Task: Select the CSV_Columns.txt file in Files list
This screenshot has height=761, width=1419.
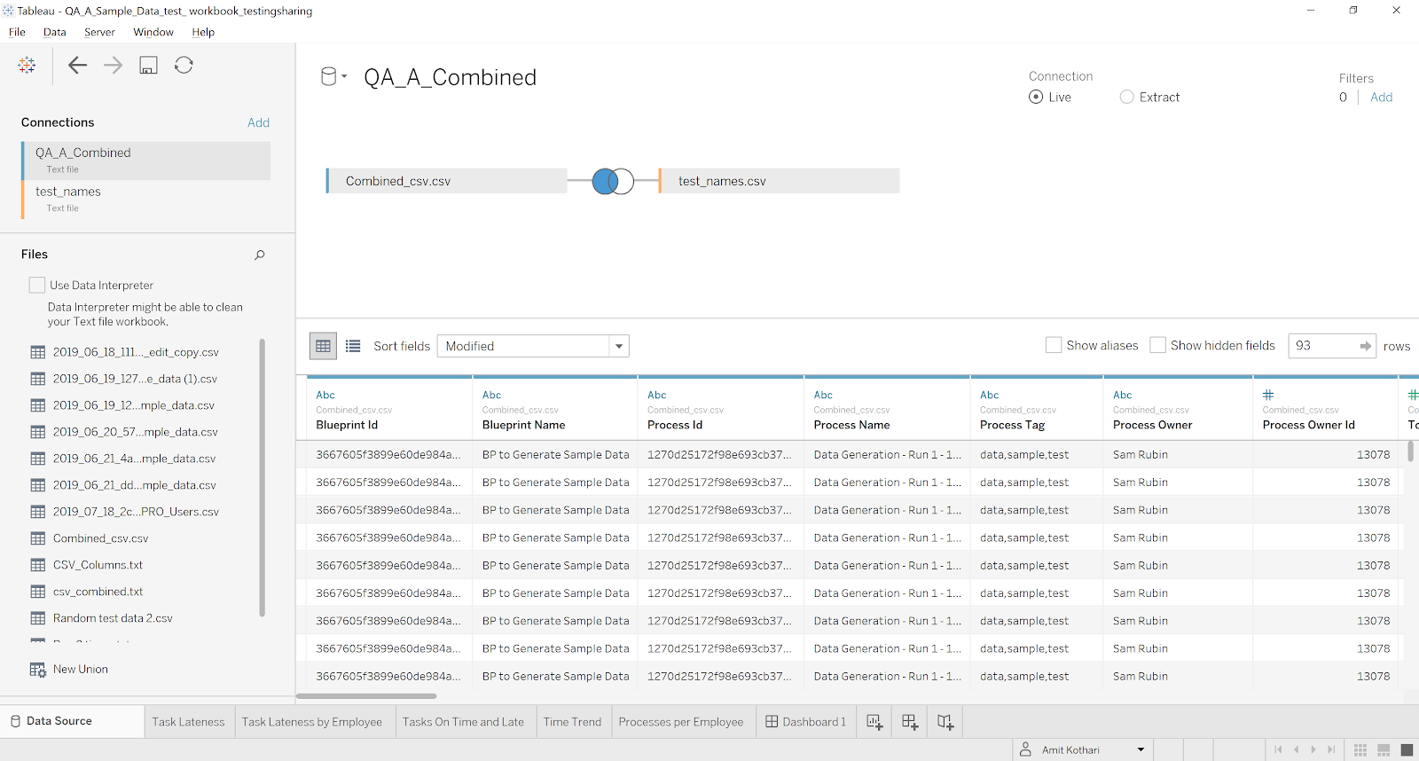Action: [x=98, y=565]
